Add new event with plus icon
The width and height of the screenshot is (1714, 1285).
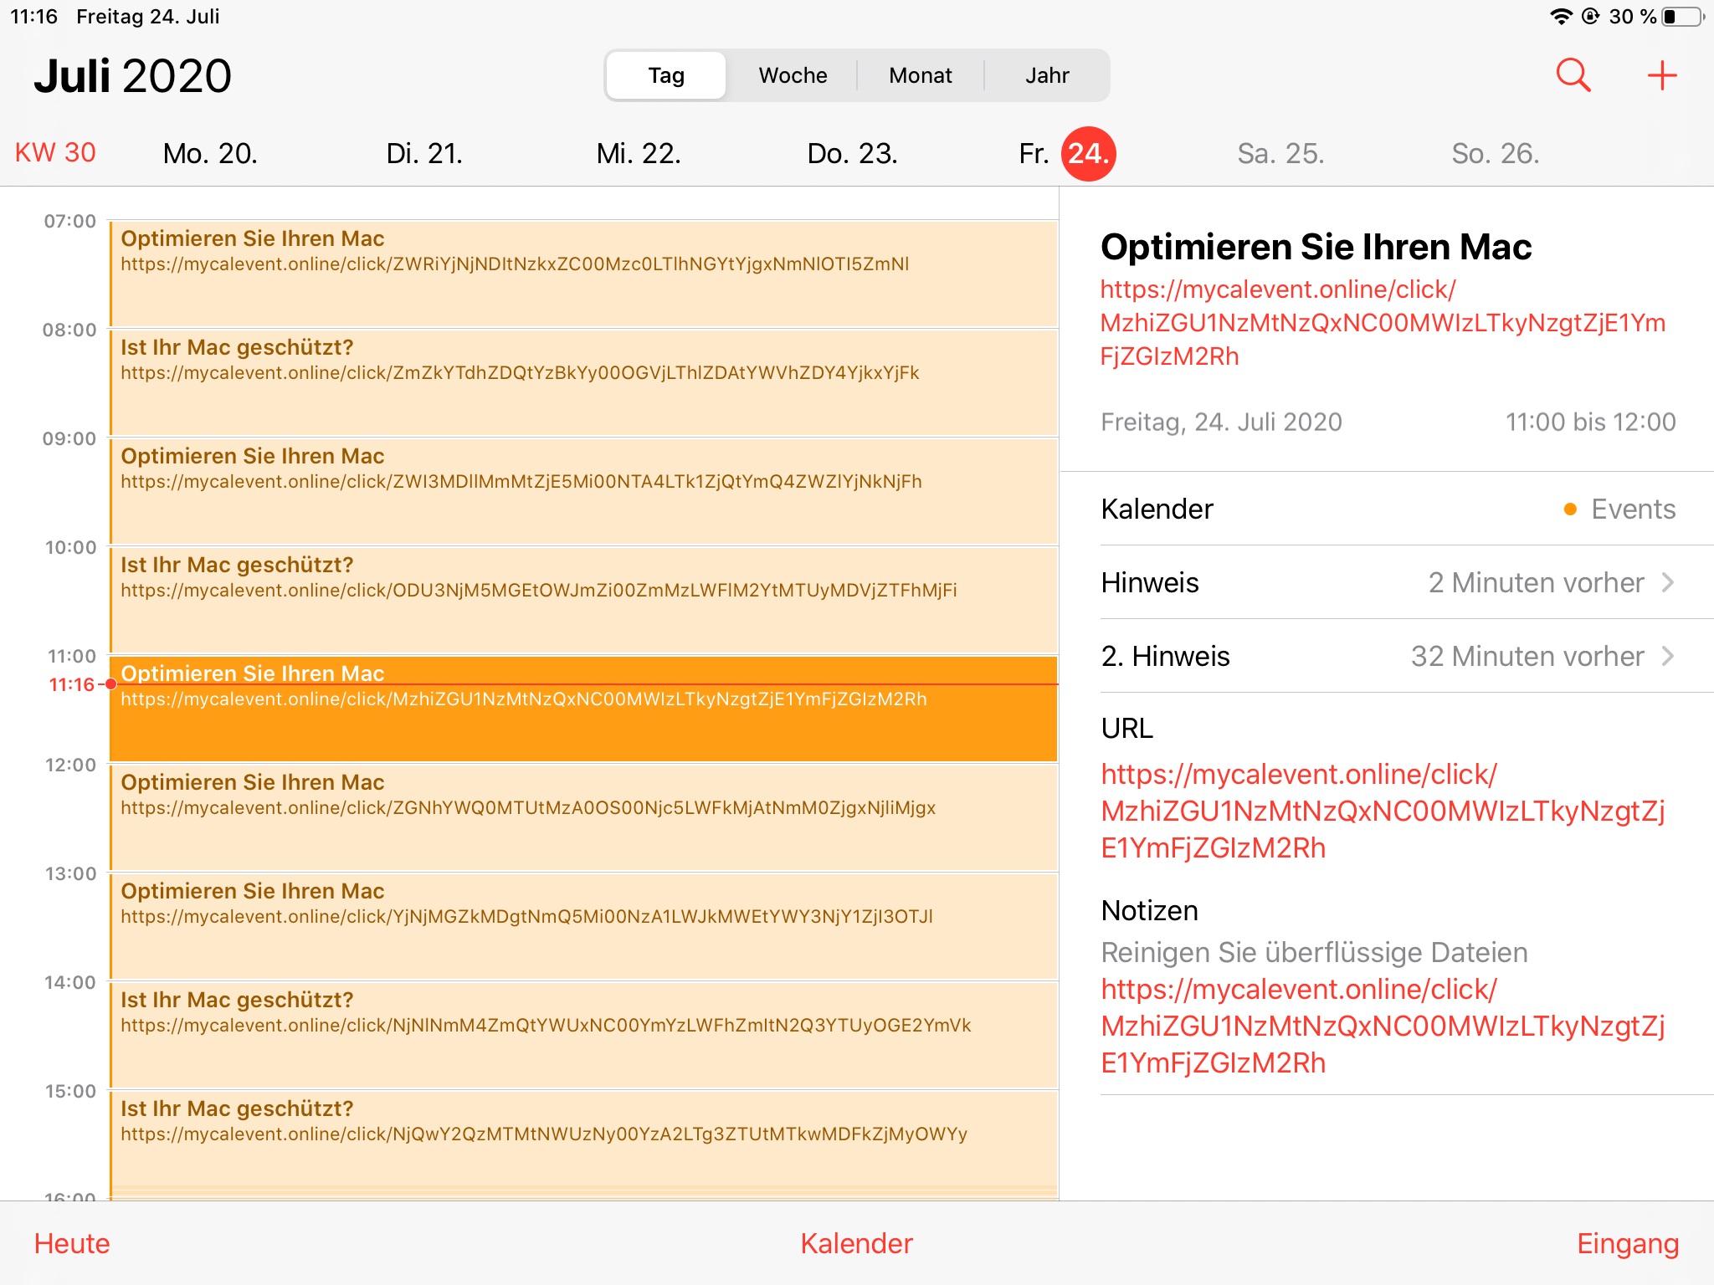tap(1661, 75)
